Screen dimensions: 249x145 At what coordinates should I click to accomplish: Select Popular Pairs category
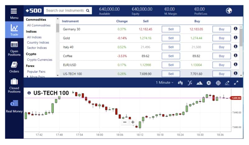click(36, 72)
